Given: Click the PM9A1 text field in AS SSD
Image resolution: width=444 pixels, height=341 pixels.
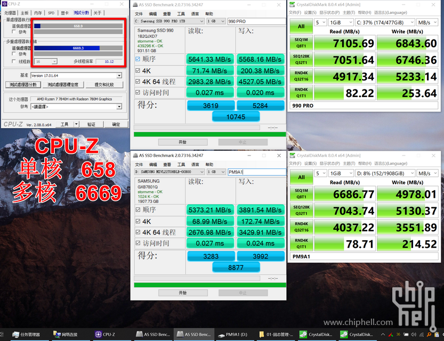Looking at the screenshot, I should pyautogui.click(x=257, y=172).
